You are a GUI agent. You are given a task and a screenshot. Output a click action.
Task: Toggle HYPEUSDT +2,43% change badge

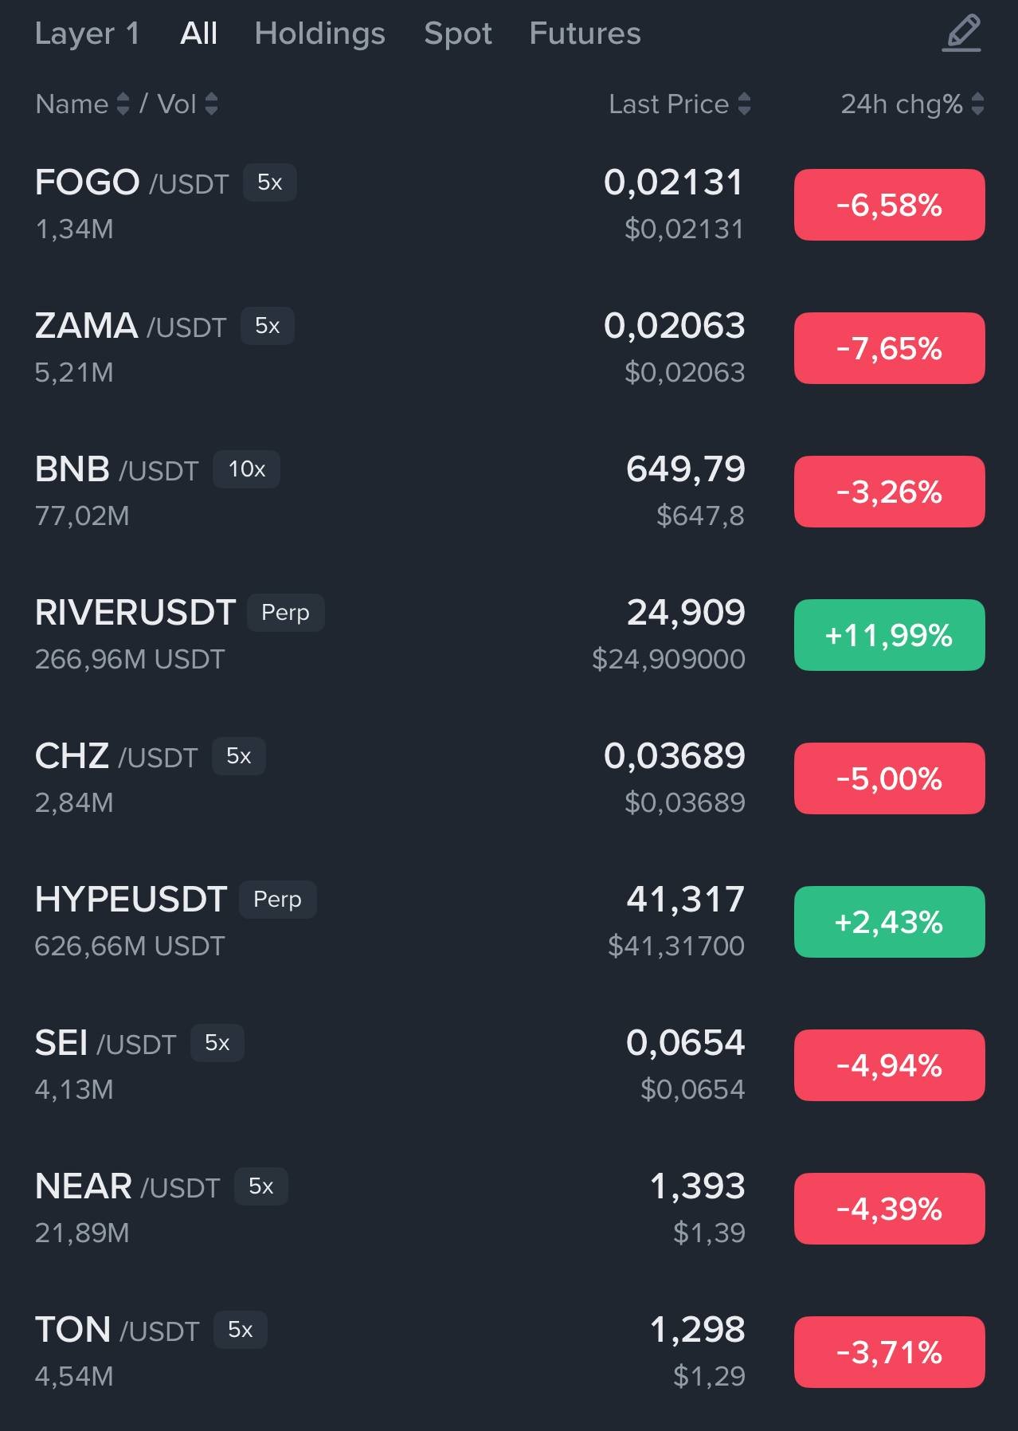click(889, 922)
